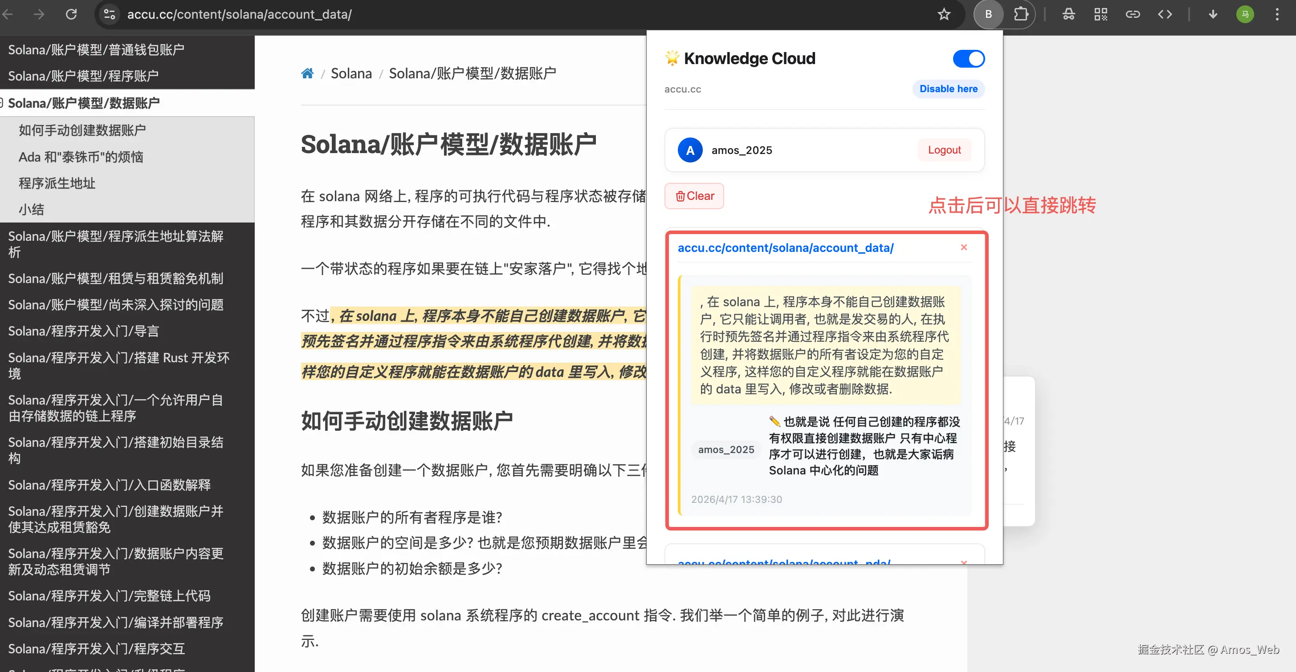This screenshot has height=672, width=1296.
Task: Open the site information icon in the address bar
Action: pyautogui.click(x=109, y=14)
